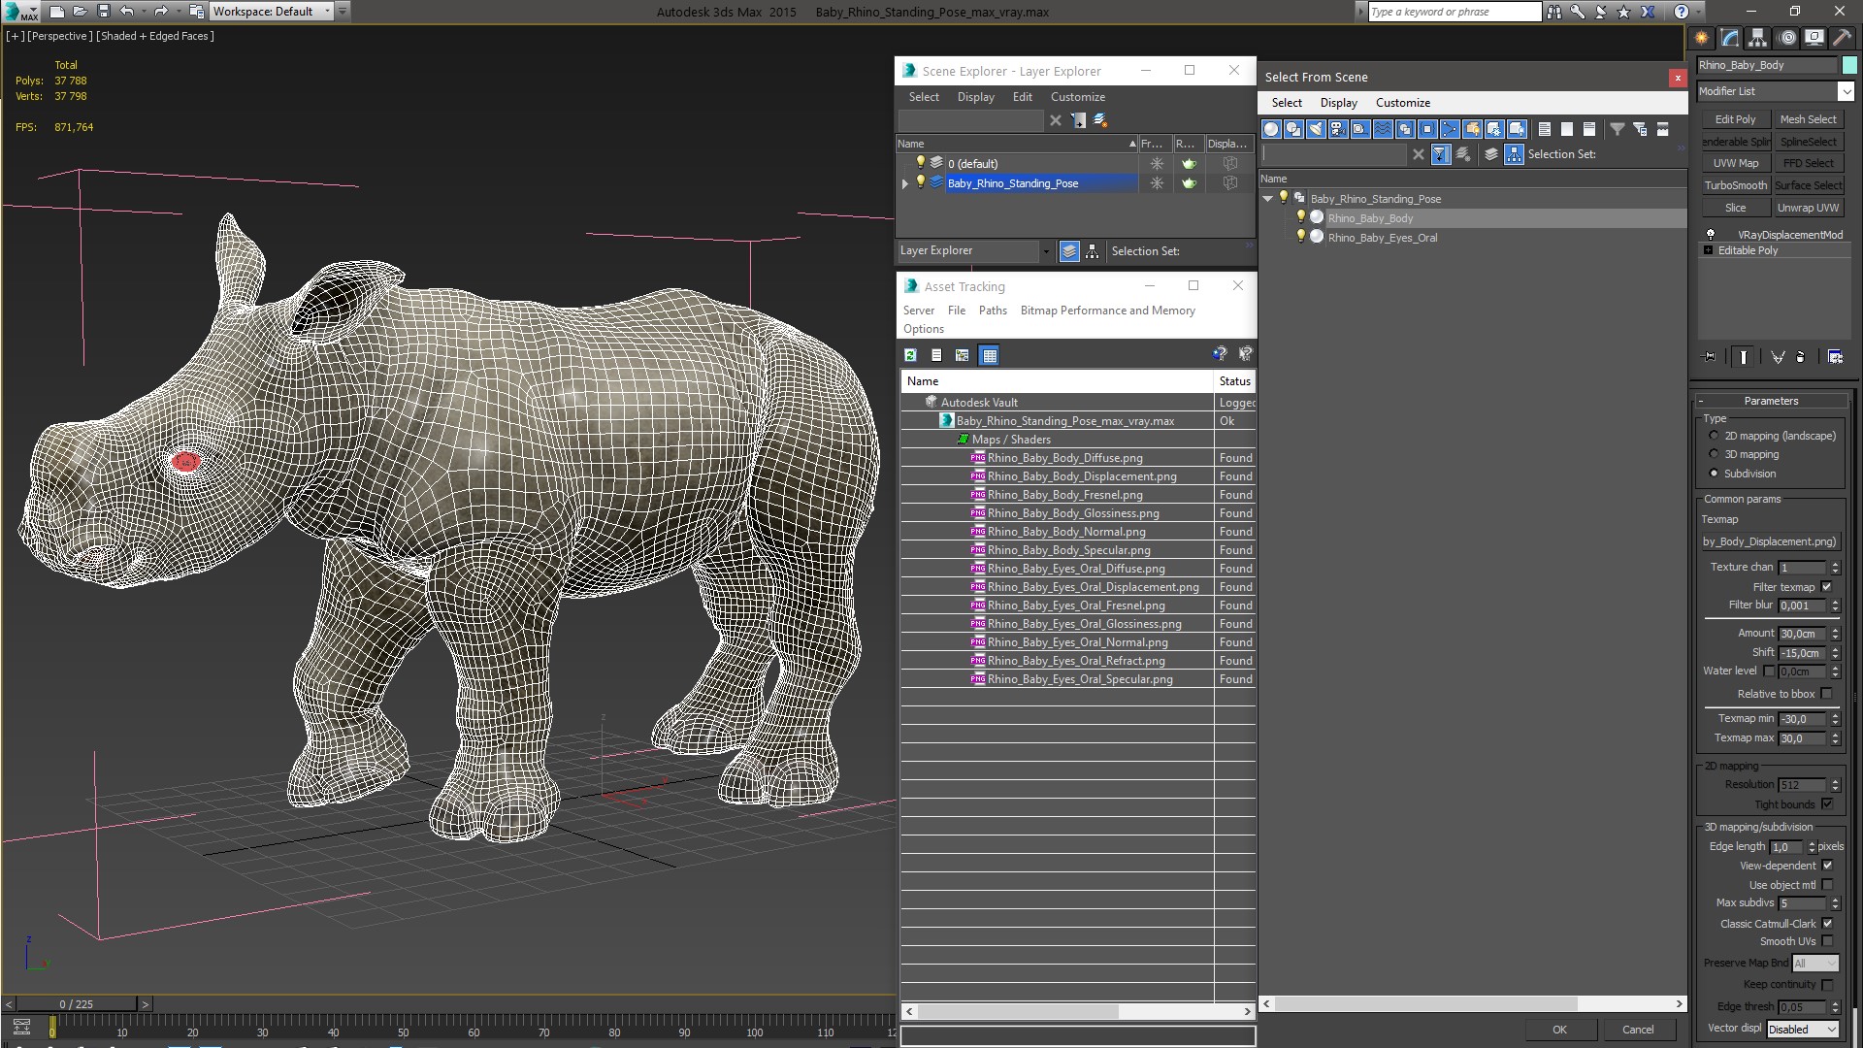The image size is (1863, 1048).
Task: Toggle the Filter Texmap checkbox
Action: pos(1828,586)
